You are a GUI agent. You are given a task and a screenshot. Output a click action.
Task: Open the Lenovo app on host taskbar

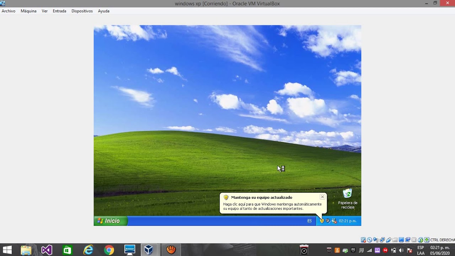[x=130, y=250]
